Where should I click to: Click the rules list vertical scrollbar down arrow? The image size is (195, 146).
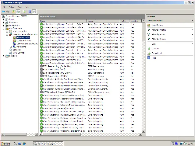144,131
